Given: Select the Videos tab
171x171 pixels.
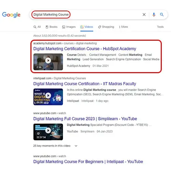Looking at the screenshot, I should (x=87, y=27).
